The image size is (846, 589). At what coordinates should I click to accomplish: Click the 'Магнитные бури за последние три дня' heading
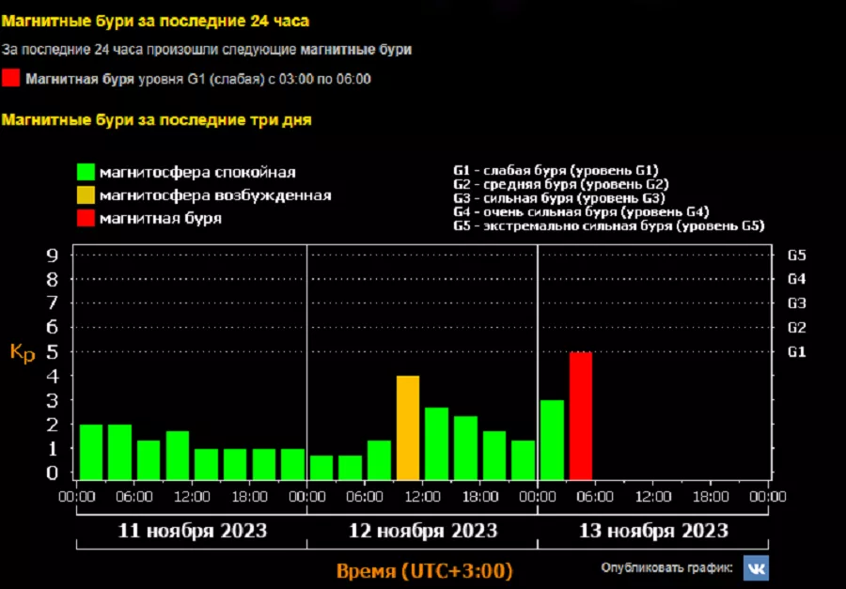click(156, 120)
